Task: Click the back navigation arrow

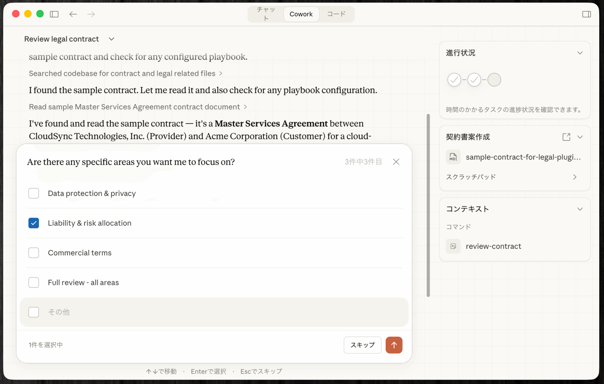Action: pos(73,14)
